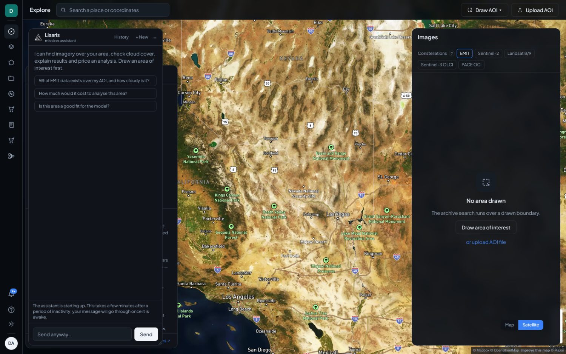Open the pulse activity icon in the sidebar
Image resolution: width=566 pixels, height=354 pixels.
[11, 94]
